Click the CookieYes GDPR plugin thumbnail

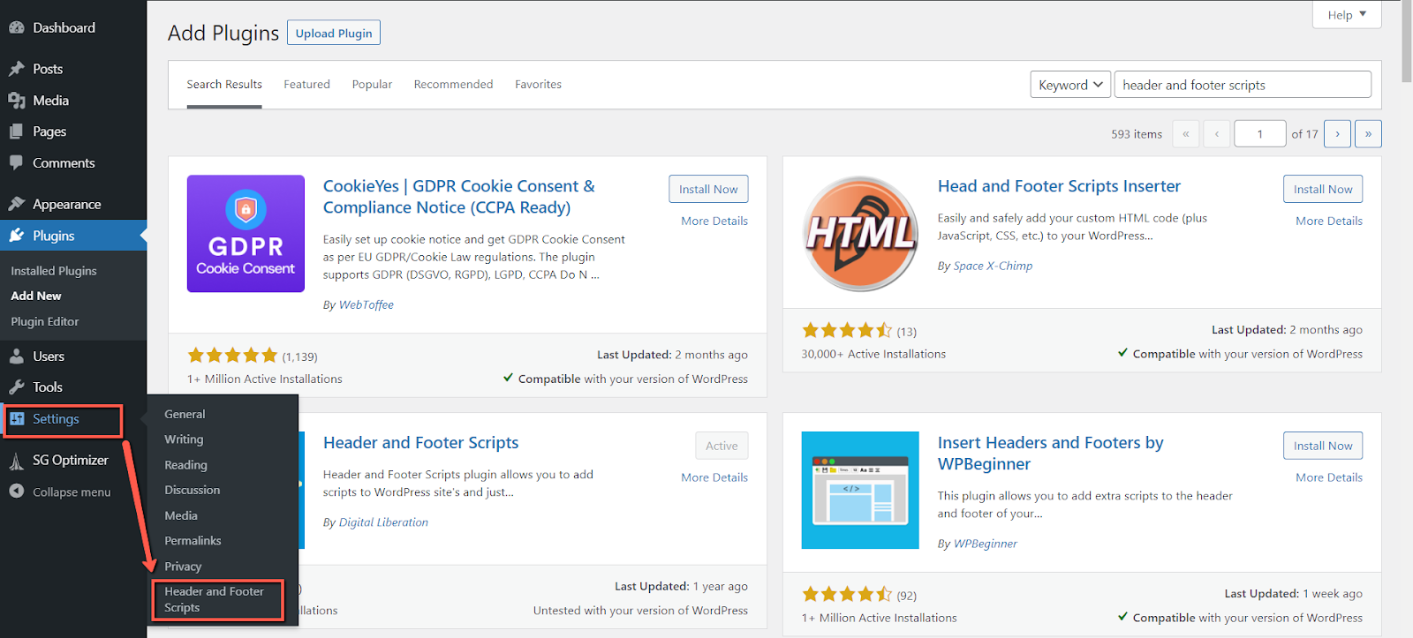pyautogui.click(x=246, y=234)
